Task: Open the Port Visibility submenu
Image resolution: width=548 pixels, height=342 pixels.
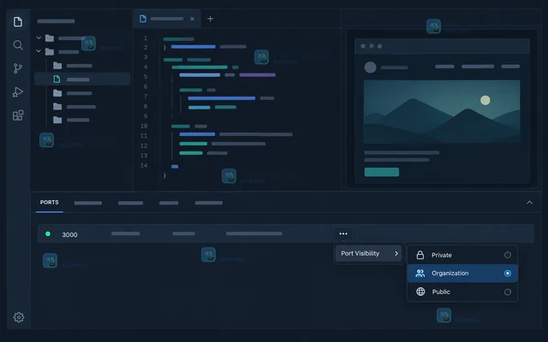Action: (x=369, y=253)
